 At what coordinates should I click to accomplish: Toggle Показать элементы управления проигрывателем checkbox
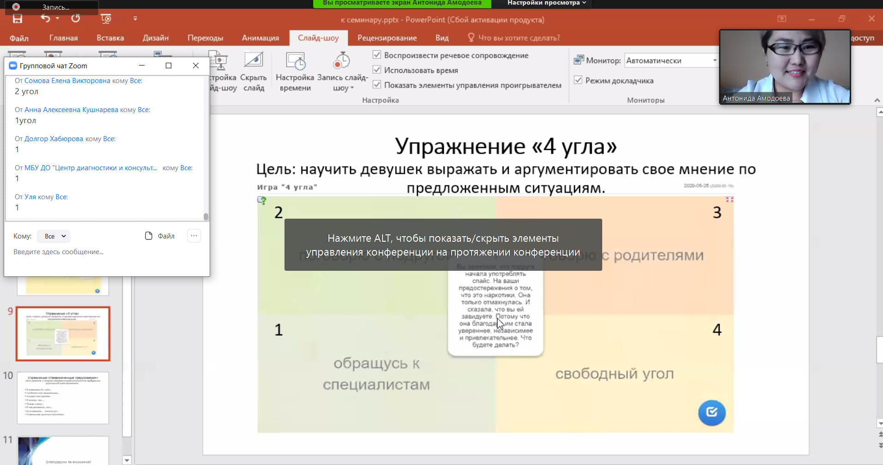(x=377, y=84)
